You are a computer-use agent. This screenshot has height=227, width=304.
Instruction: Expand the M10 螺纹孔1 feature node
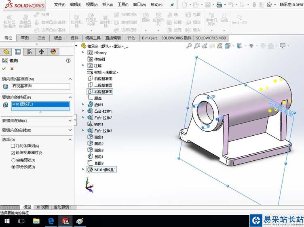click(83, 170)
